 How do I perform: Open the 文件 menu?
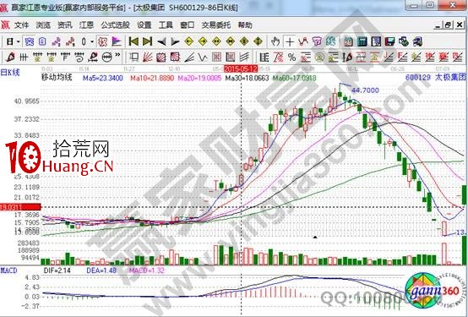pos(21,25)
